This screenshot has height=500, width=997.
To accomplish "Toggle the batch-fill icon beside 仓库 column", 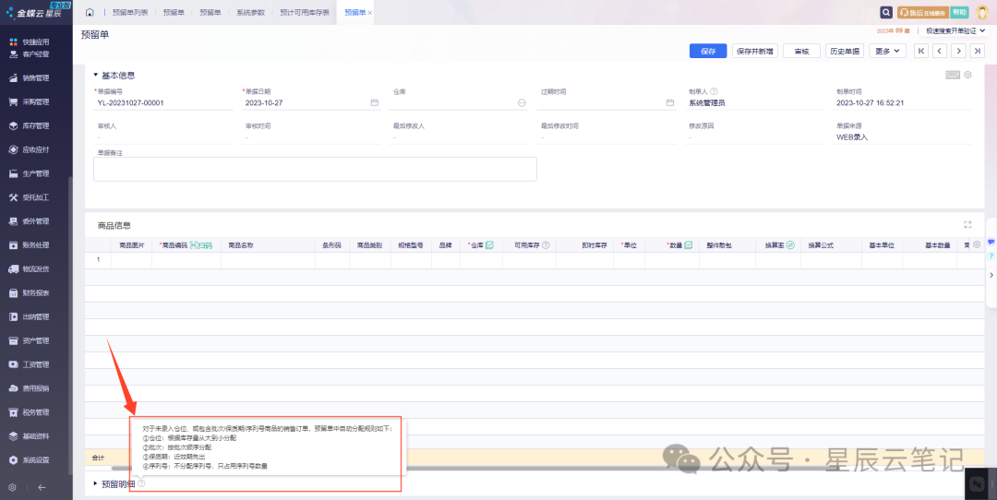I will 489,245.
